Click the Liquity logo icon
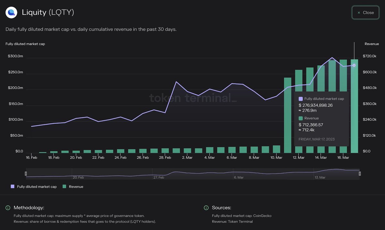This screenshot has height=230, width=385. pos(11,12)
